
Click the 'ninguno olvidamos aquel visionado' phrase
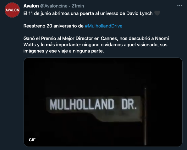click(x=120, y=45)
